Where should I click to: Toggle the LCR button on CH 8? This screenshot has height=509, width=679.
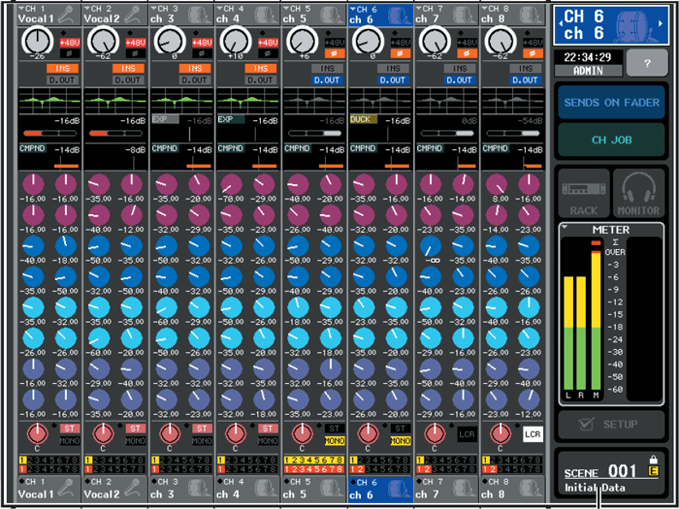point(533,434)
